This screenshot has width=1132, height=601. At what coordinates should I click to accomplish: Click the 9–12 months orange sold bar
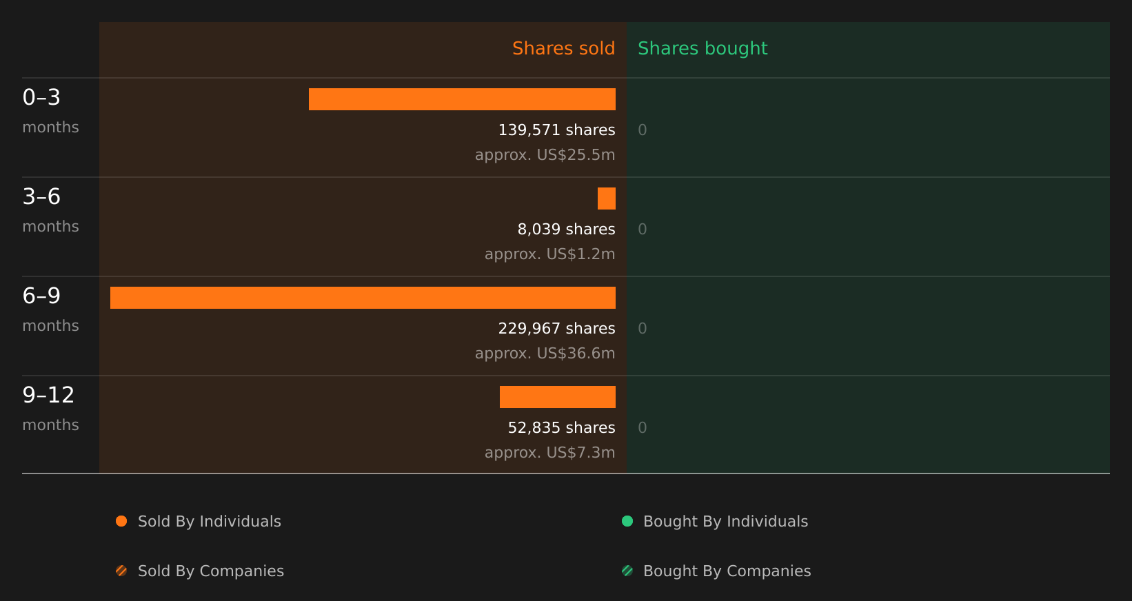[x=558, y=397]
